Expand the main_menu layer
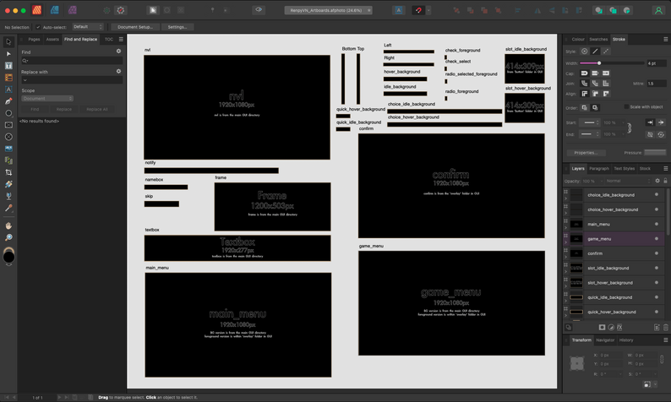 (565, 227)
